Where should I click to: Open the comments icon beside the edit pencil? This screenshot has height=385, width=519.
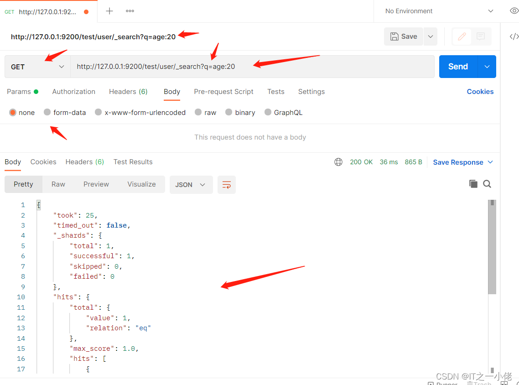481,36
